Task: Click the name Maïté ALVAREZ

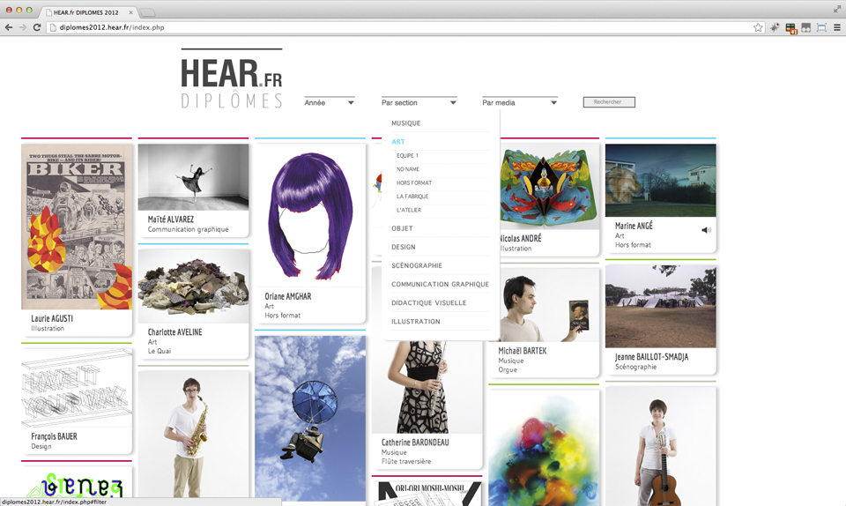Action: click(170, 220)
